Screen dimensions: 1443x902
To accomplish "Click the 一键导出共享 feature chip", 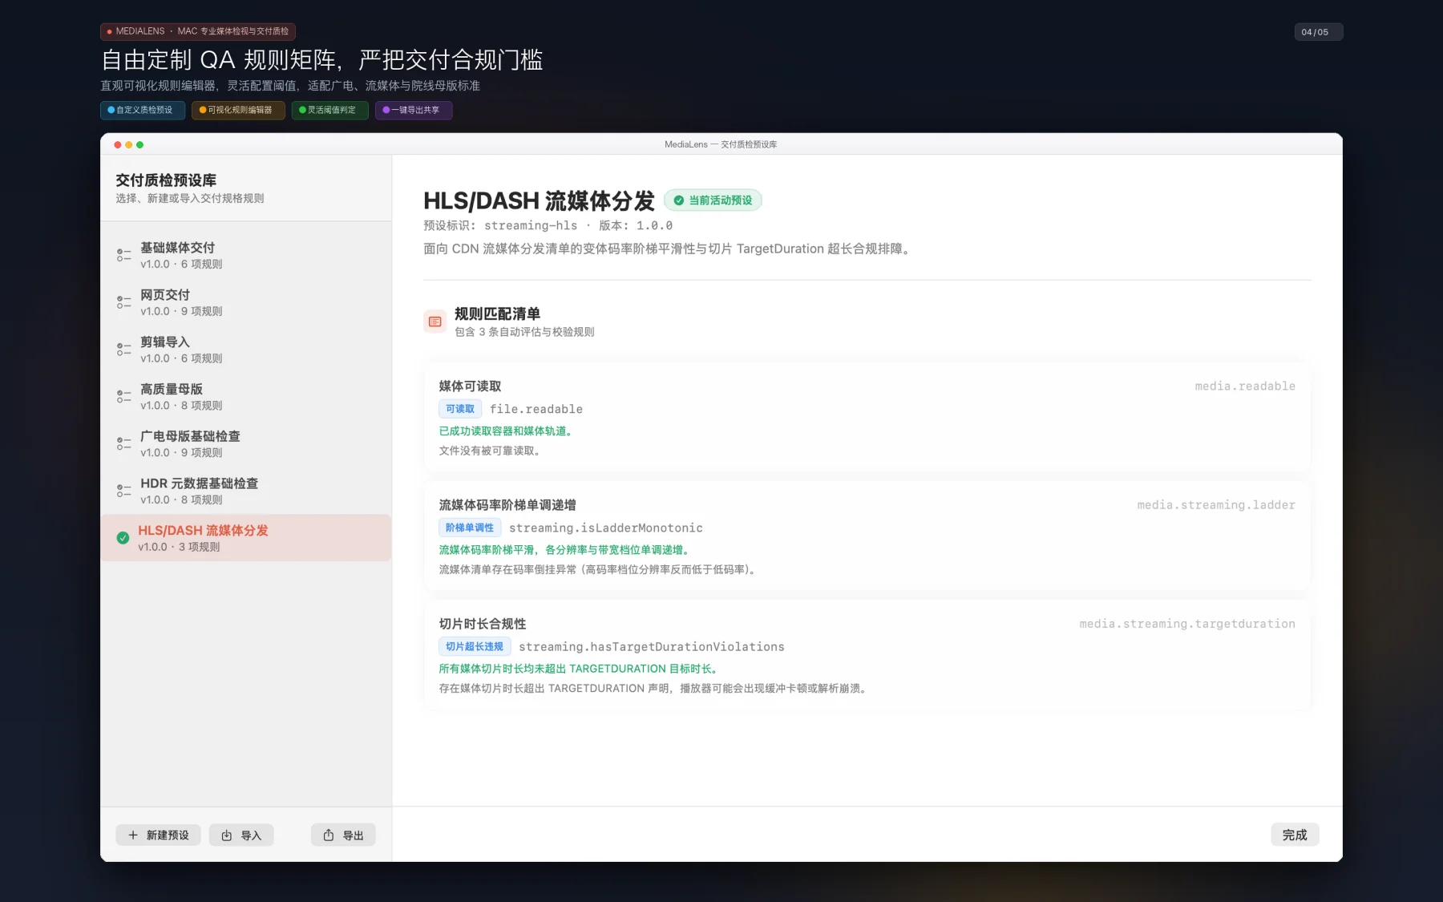I will pyautogui.click(x=414, y=110).
